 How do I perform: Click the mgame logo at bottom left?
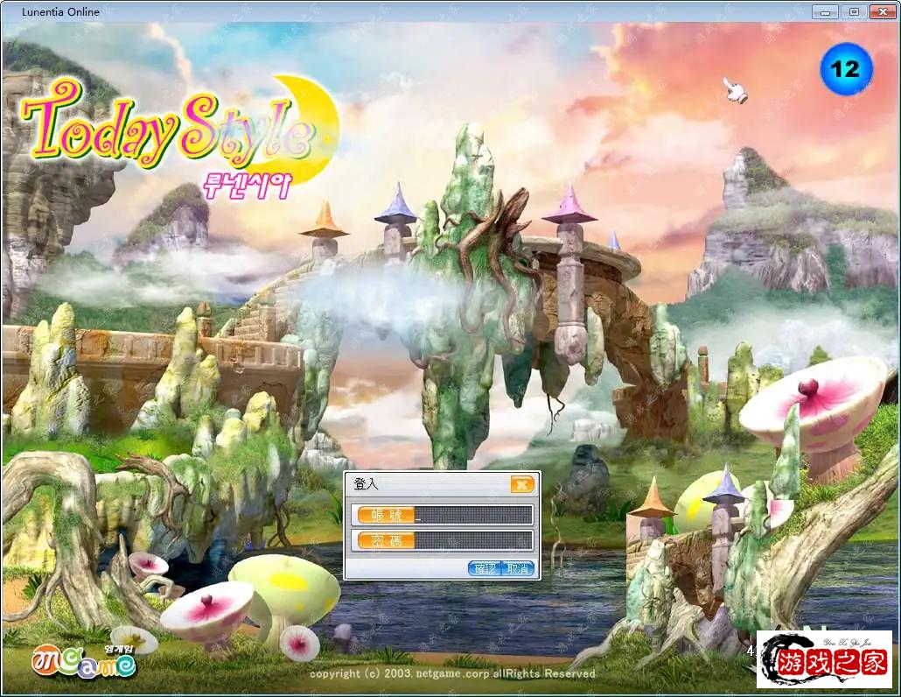pos(85,663)
